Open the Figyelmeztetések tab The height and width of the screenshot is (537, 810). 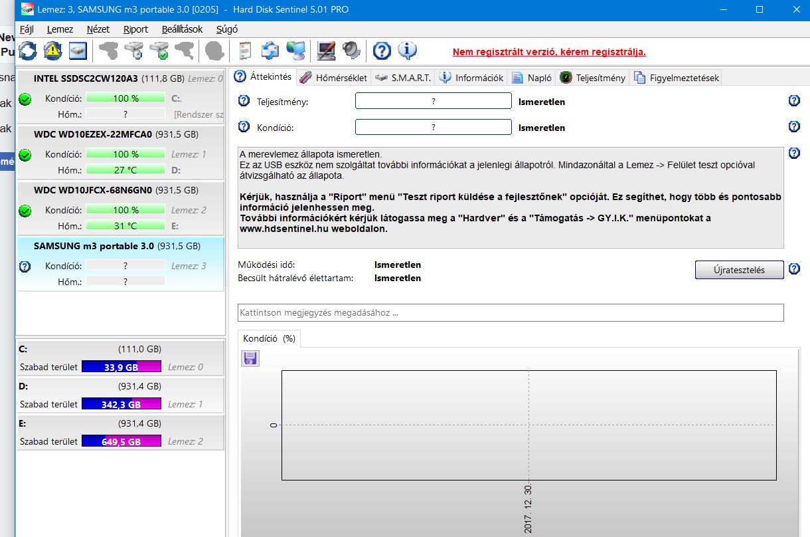click(677, 78)
